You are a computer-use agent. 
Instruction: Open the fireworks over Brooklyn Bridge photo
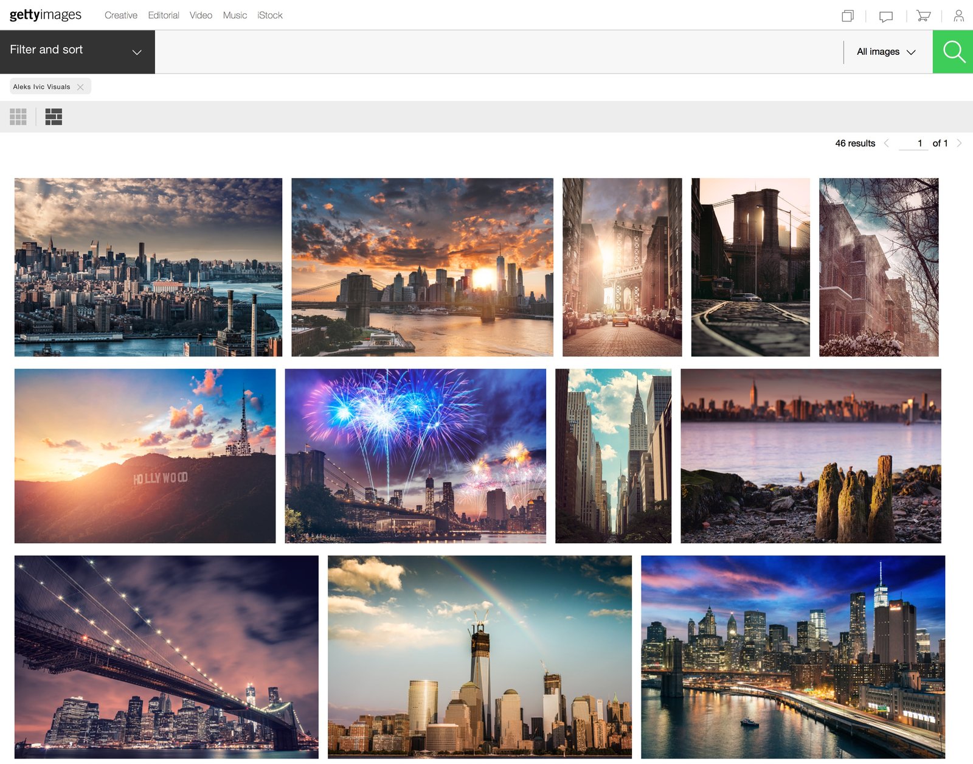click(415, 456)
